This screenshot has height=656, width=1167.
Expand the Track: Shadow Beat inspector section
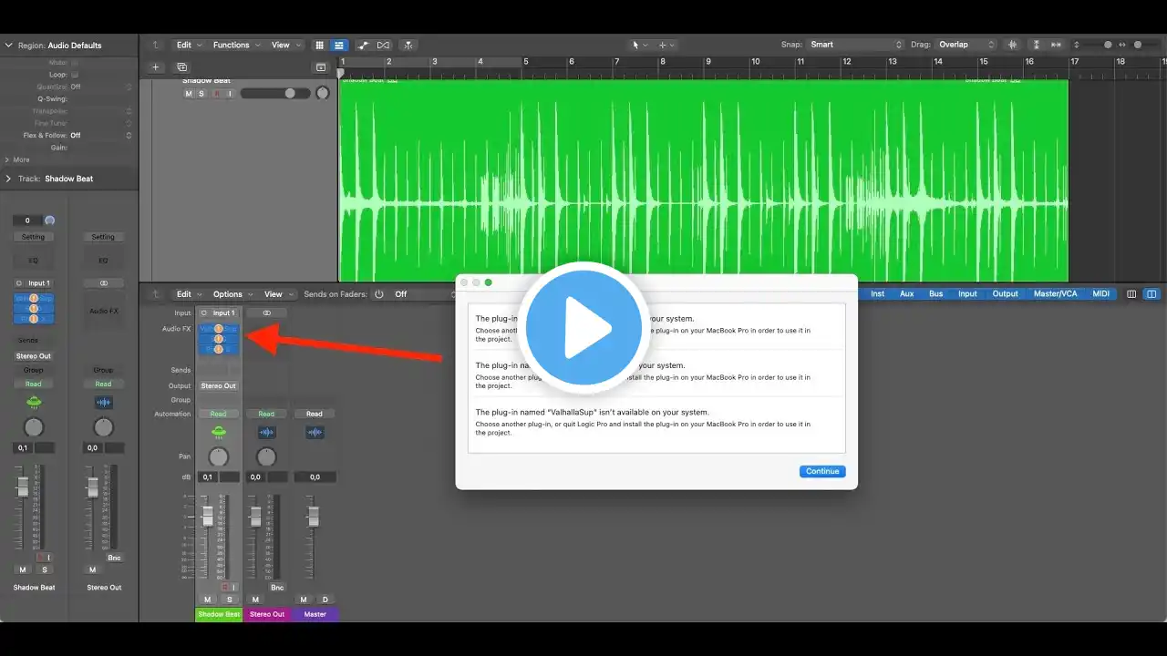pyautogui.click(x=9, y=179)
